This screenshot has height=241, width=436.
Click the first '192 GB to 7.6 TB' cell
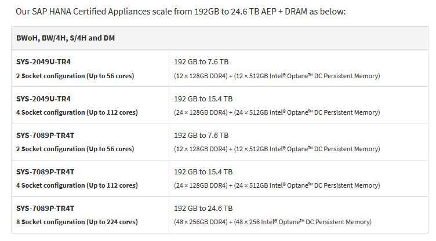pyautogui.click(x=201, y=62)
